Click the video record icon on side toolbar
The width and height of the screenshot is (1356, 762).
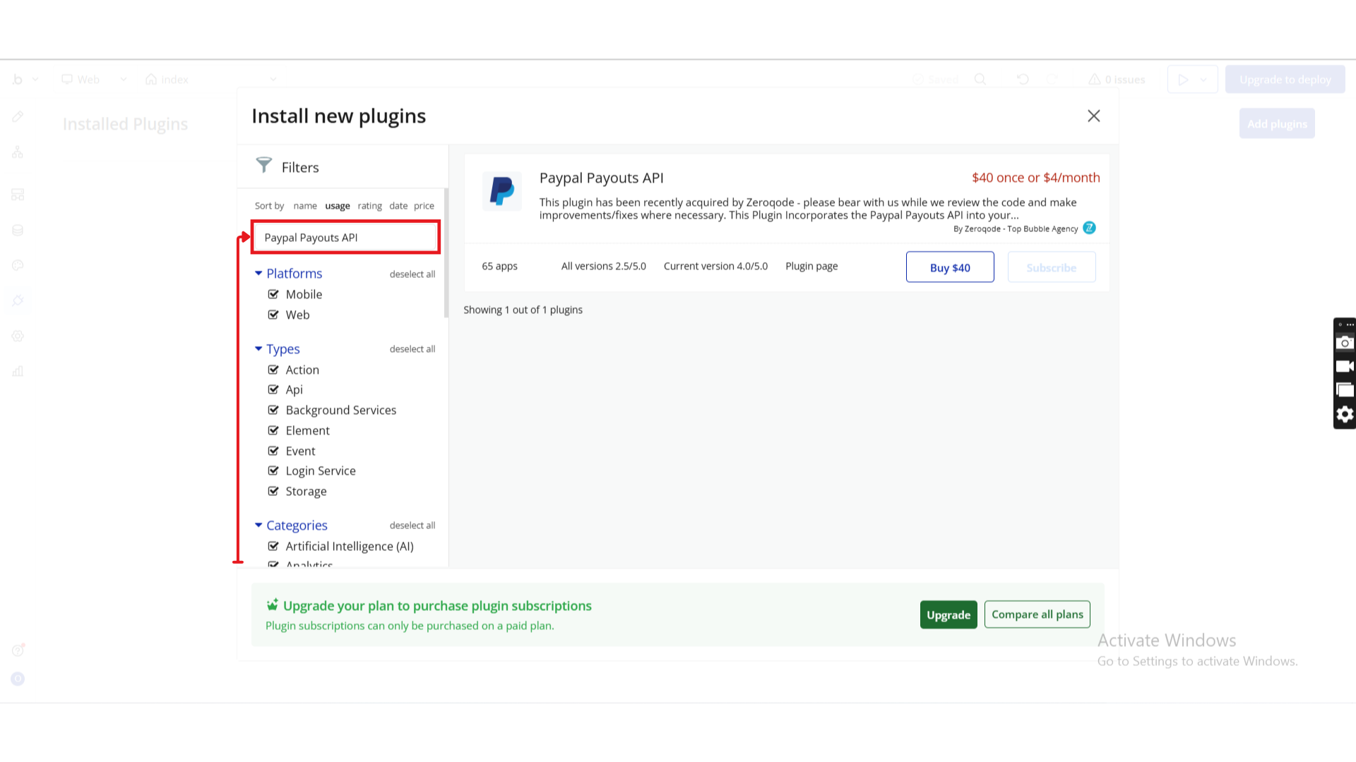[x=1344, y=366]
